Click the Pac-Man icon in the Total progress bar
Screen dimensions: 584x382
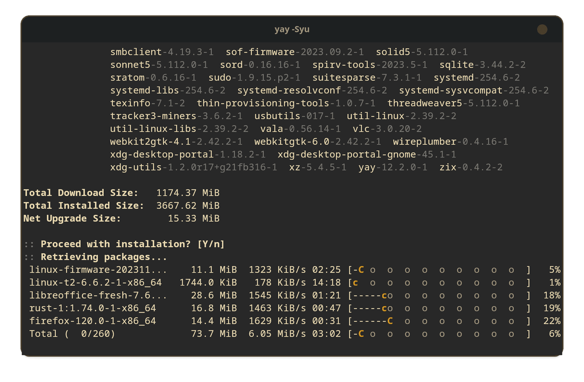click(361, 334)
